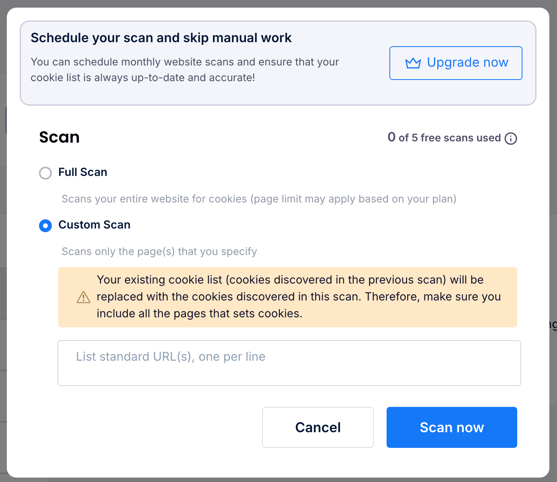557x482 pixels.
Task: Open the free scans info icon
Action: pos(511,139)
